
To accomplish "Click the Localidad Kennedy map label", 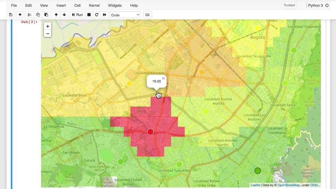I will click(149, 73).
